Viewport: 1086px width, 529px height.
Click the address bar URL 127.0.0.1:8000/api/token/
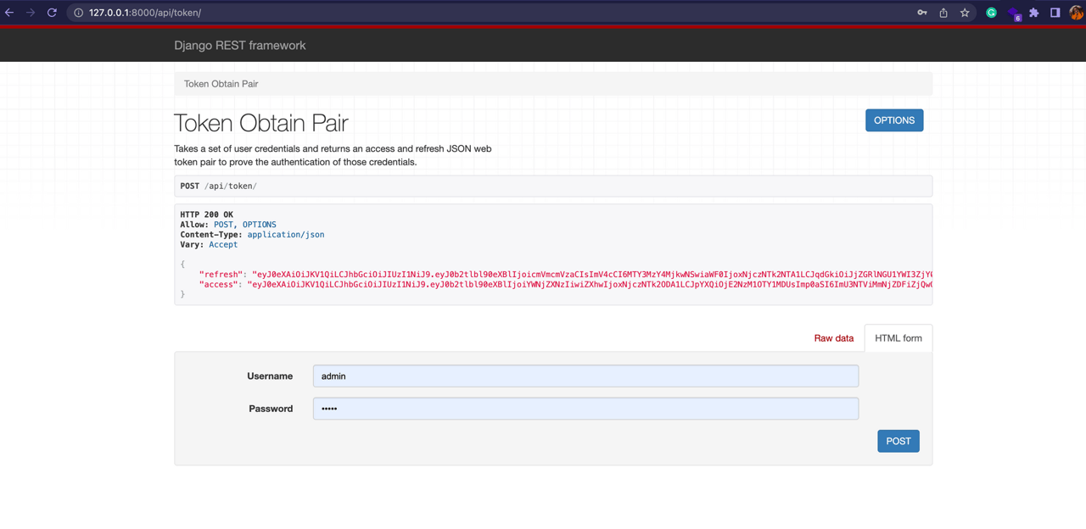(x=145, y=13)
